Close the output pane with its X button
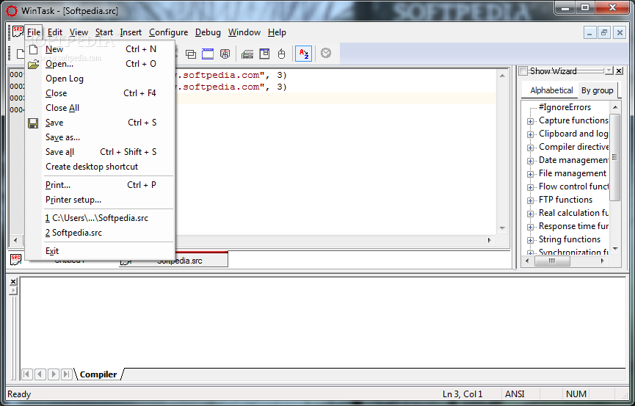 pyautogui.click(x=13, y=282)
